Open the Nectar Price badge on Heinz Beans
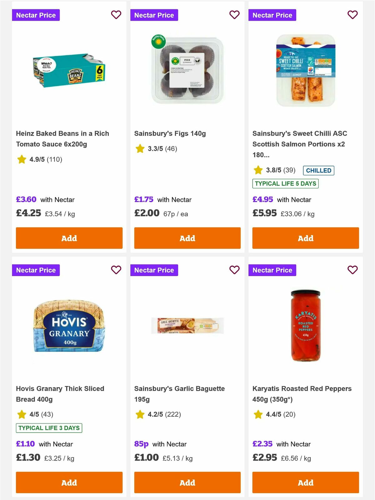375x500 pixels. [x=36, y=15]
